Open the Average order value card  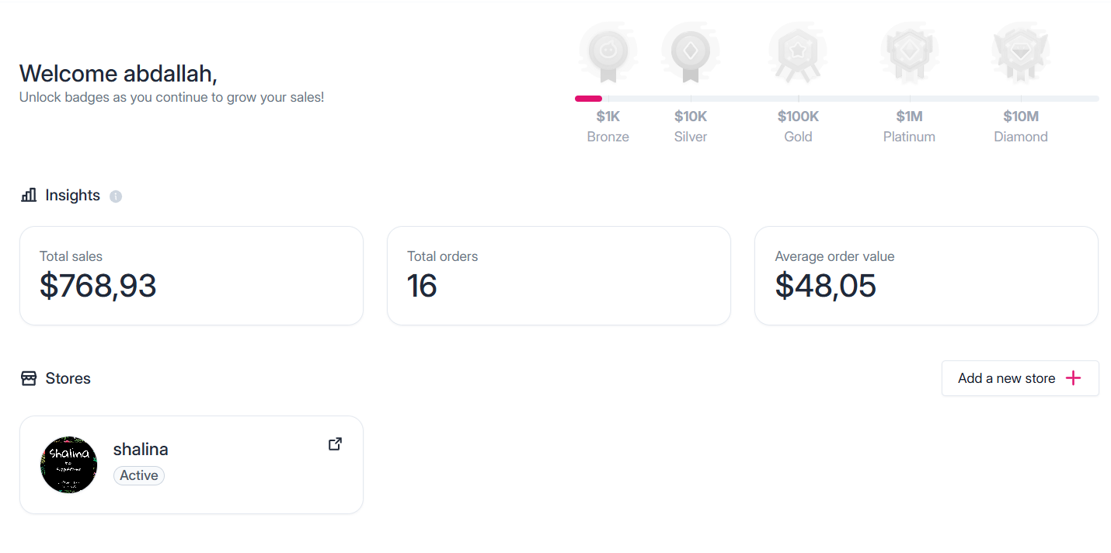926,276
